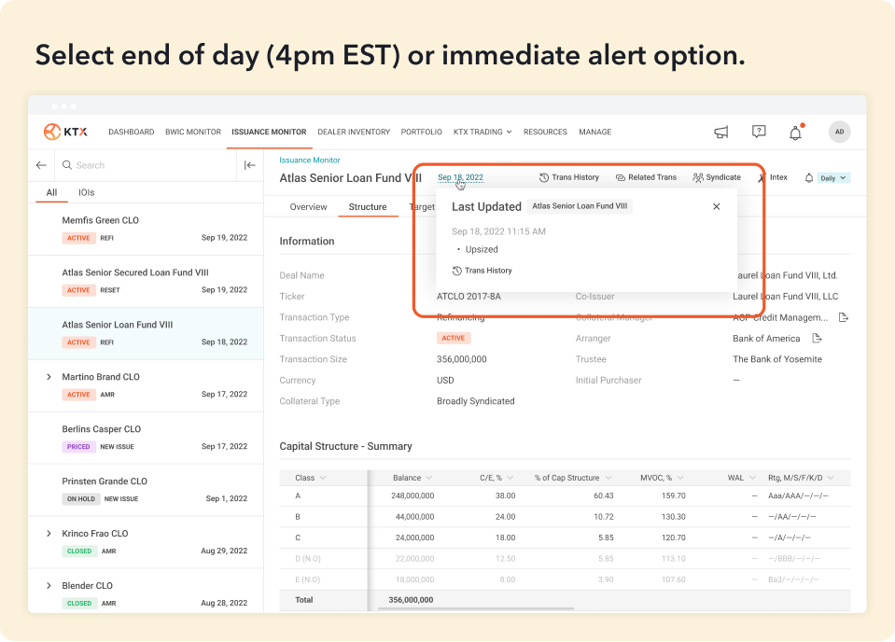Click Trans History inside popup

[482, 271]
